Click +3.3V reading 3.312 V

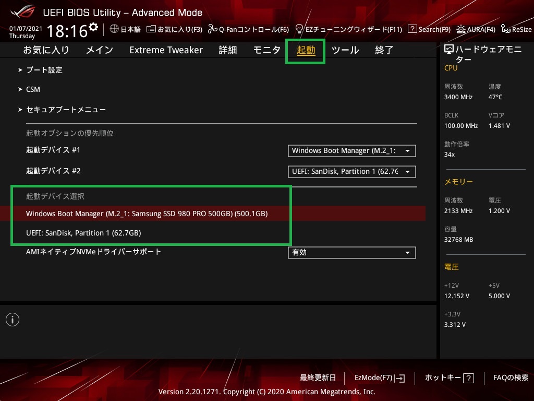455,325
